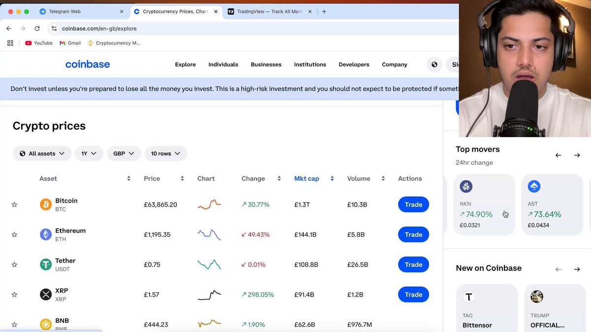The image size is (591, 332).
Task: Open a new browser tab with plus
Action: (324, 11)
